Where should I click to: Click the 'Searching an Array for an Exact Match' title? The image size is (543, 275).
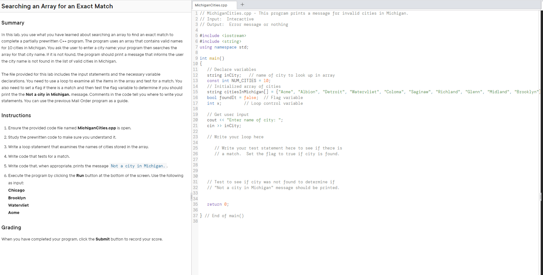point(57,6)
